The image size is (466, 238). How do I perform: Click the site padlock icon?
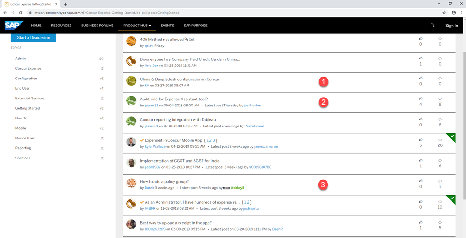(x=30, y=13)
